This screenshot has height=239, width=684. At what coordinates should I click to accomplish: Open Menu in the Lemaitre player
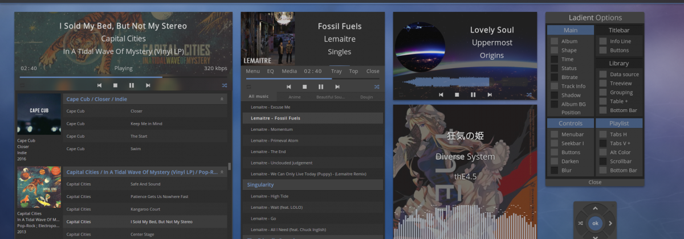click(253, 72)
